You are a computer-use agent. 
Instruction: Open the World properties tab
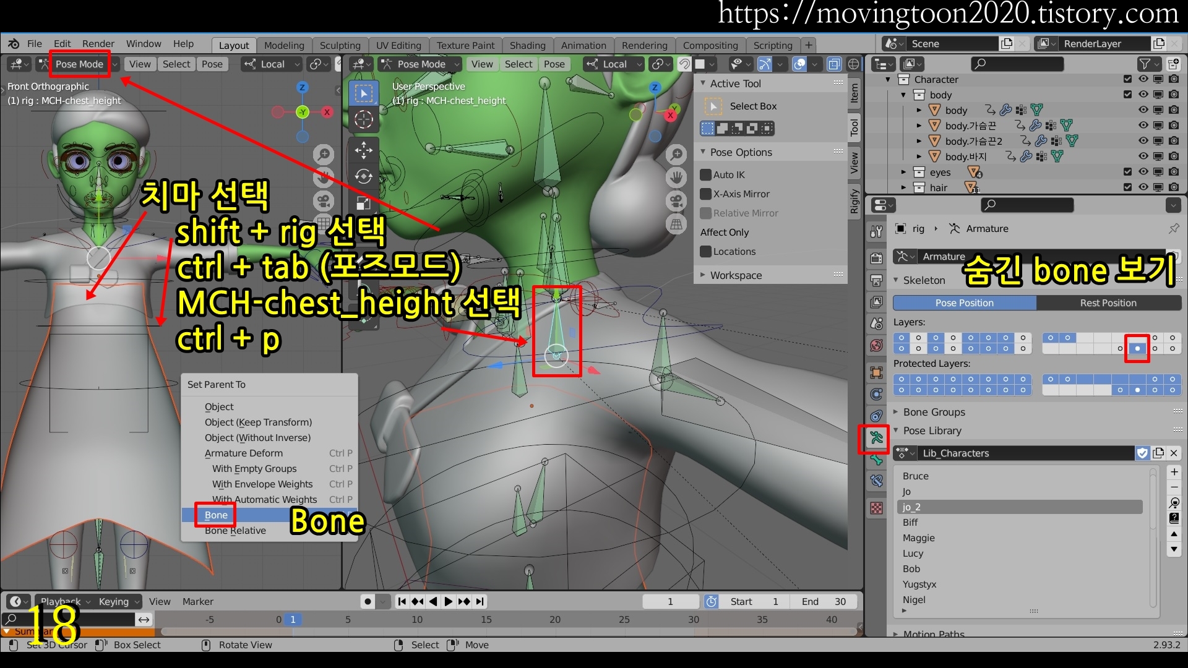(x=876, y=345)
